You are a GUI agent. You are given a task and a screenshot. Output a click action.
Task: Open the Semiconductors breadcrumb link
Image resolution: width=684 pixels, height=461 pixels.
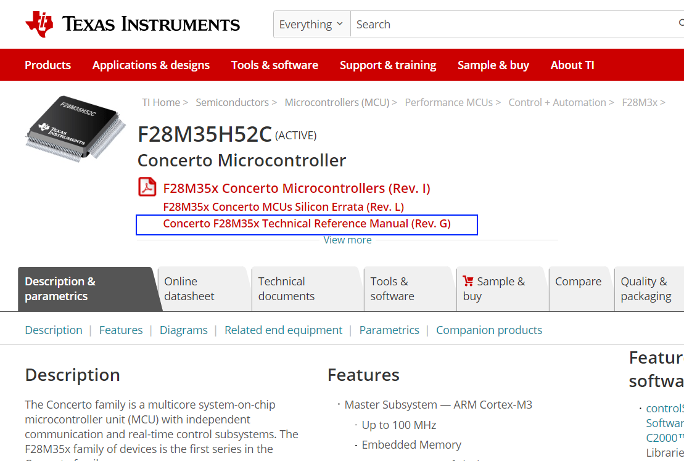click(232, 102)
